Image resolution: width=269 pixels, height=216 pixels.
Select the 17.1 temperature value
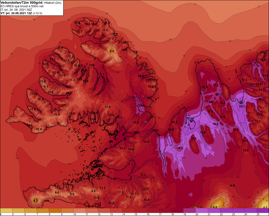tap(68, 87)
